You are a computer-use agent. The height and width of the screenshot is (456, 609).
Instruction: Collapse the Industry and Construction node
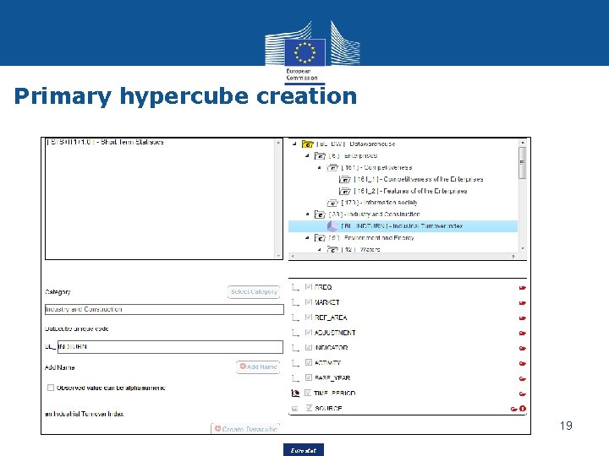(307, 214)
